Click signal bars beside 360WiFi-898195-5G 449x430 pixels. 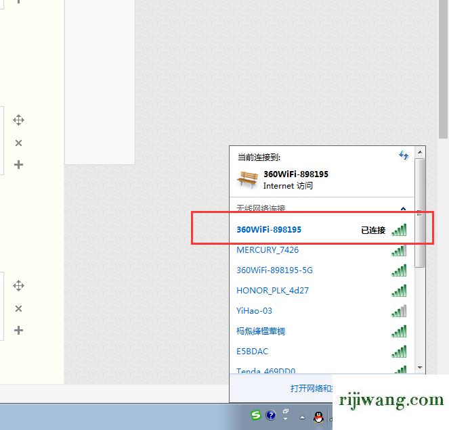click(x=399, y=270)
